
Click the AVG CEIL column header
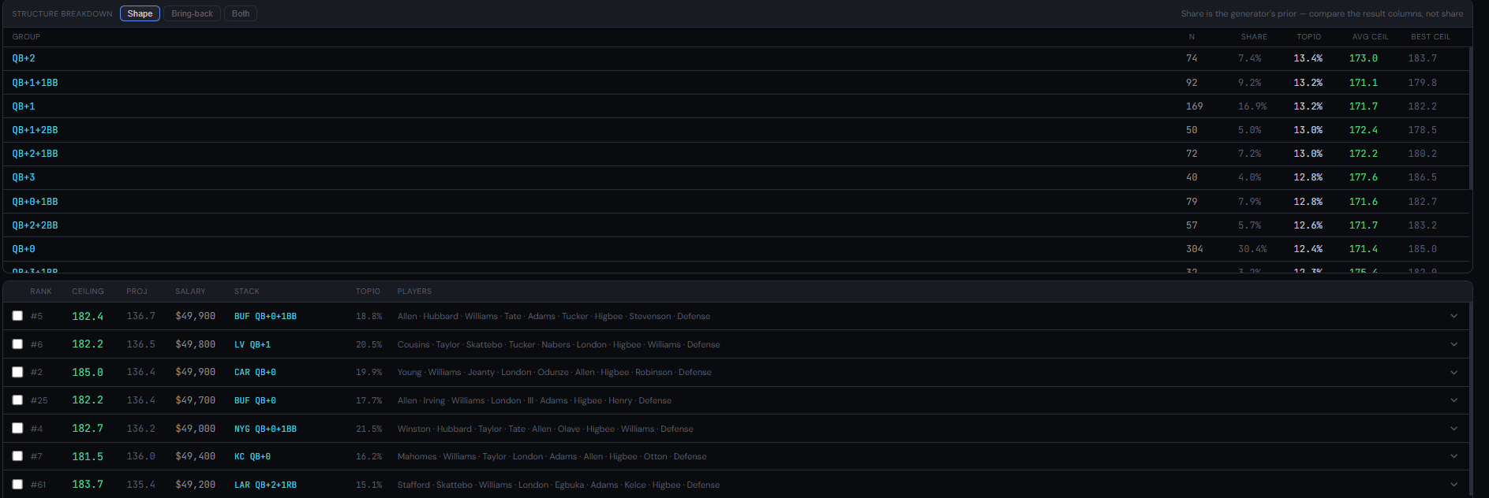(x=1370, y=37)
